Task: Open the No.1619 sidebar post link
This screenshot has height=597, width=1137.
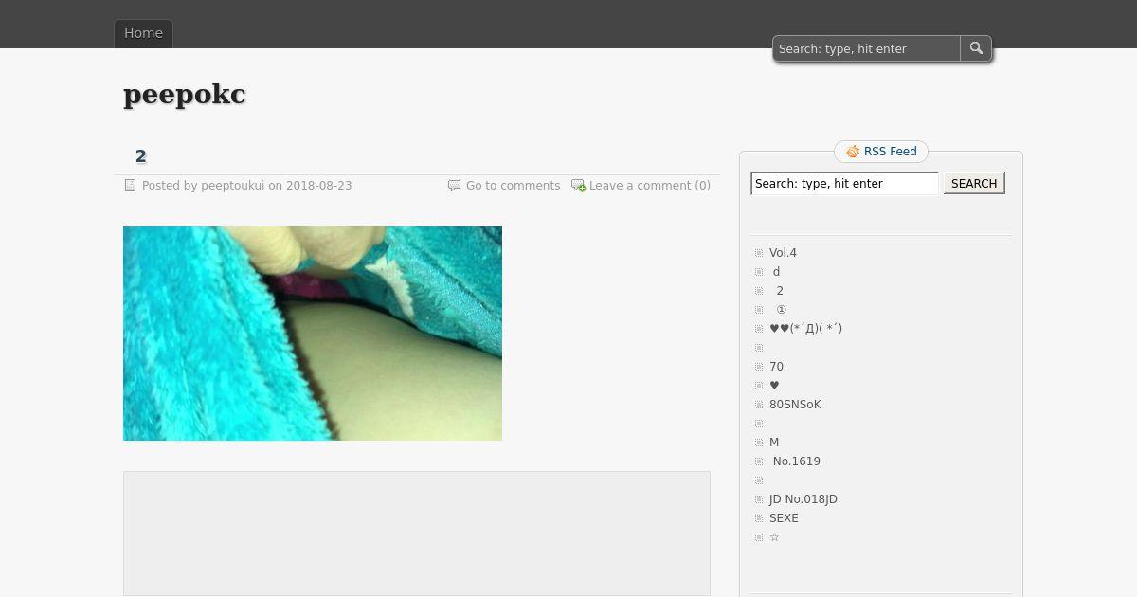Action: [796, 461]
